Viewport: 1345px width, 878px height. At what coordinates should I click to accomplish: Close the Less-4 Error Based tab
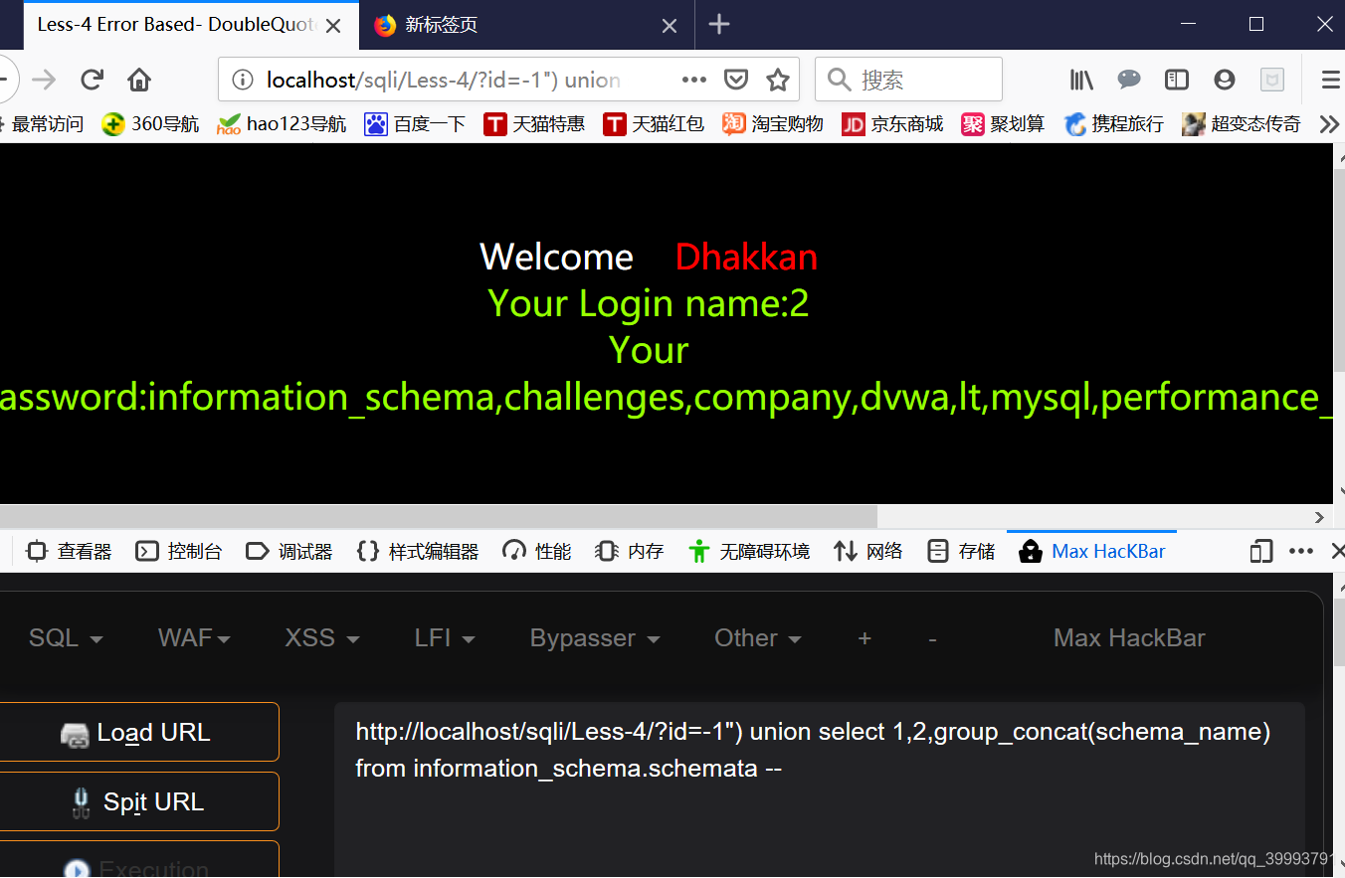point(333,26)
